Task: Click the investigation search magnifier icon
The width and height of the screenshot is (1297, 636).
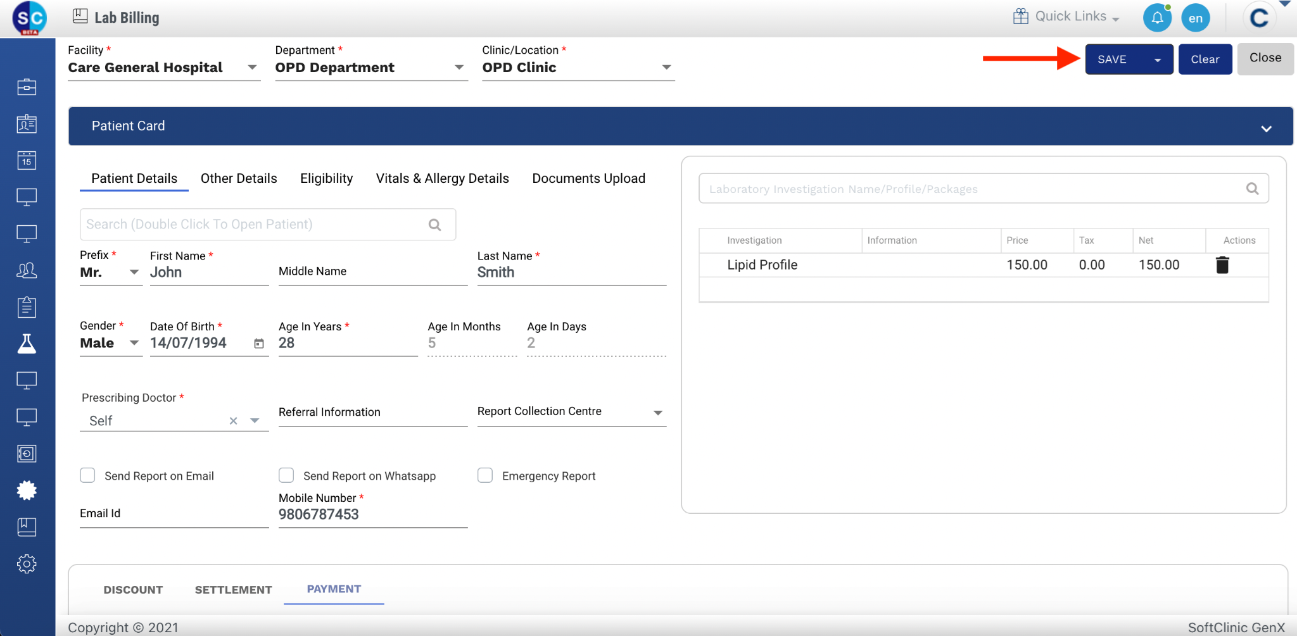Action: point(1252,189)
